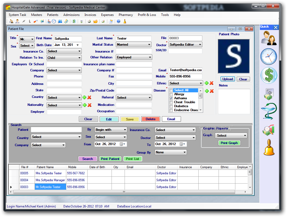Image resolution: width=287 pixels, height=217 pixels.
Task: Click the yellow Save button
Action: tap(130, 119)
